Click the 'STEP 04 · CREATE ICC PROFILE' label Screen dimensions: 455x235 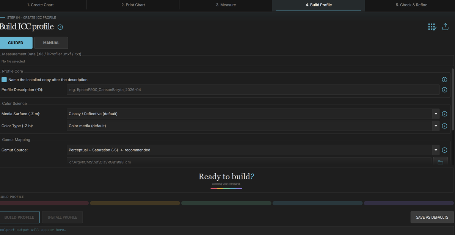pyautogui.click(x=31, y=17)
